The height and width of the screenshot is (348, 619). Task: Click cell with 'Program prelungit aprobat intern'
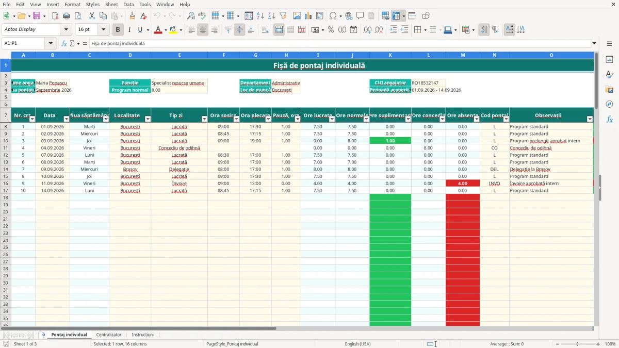[551, 141]
